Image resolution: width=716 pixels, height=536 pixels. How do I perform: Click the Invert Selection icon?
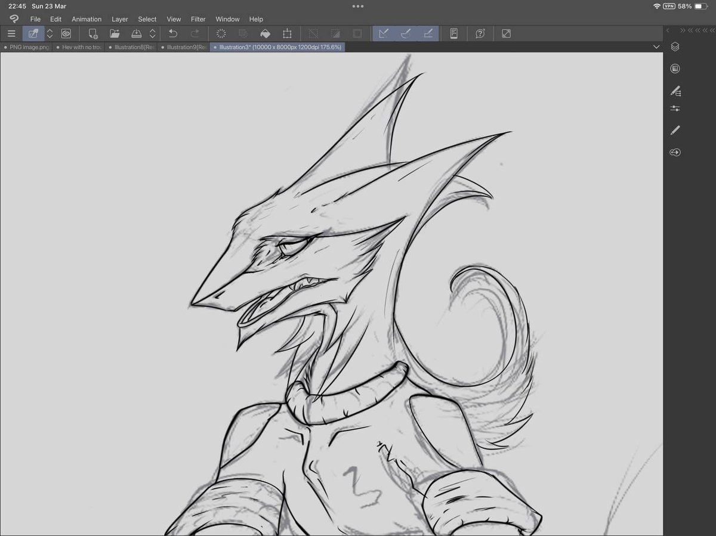[335, 33]
